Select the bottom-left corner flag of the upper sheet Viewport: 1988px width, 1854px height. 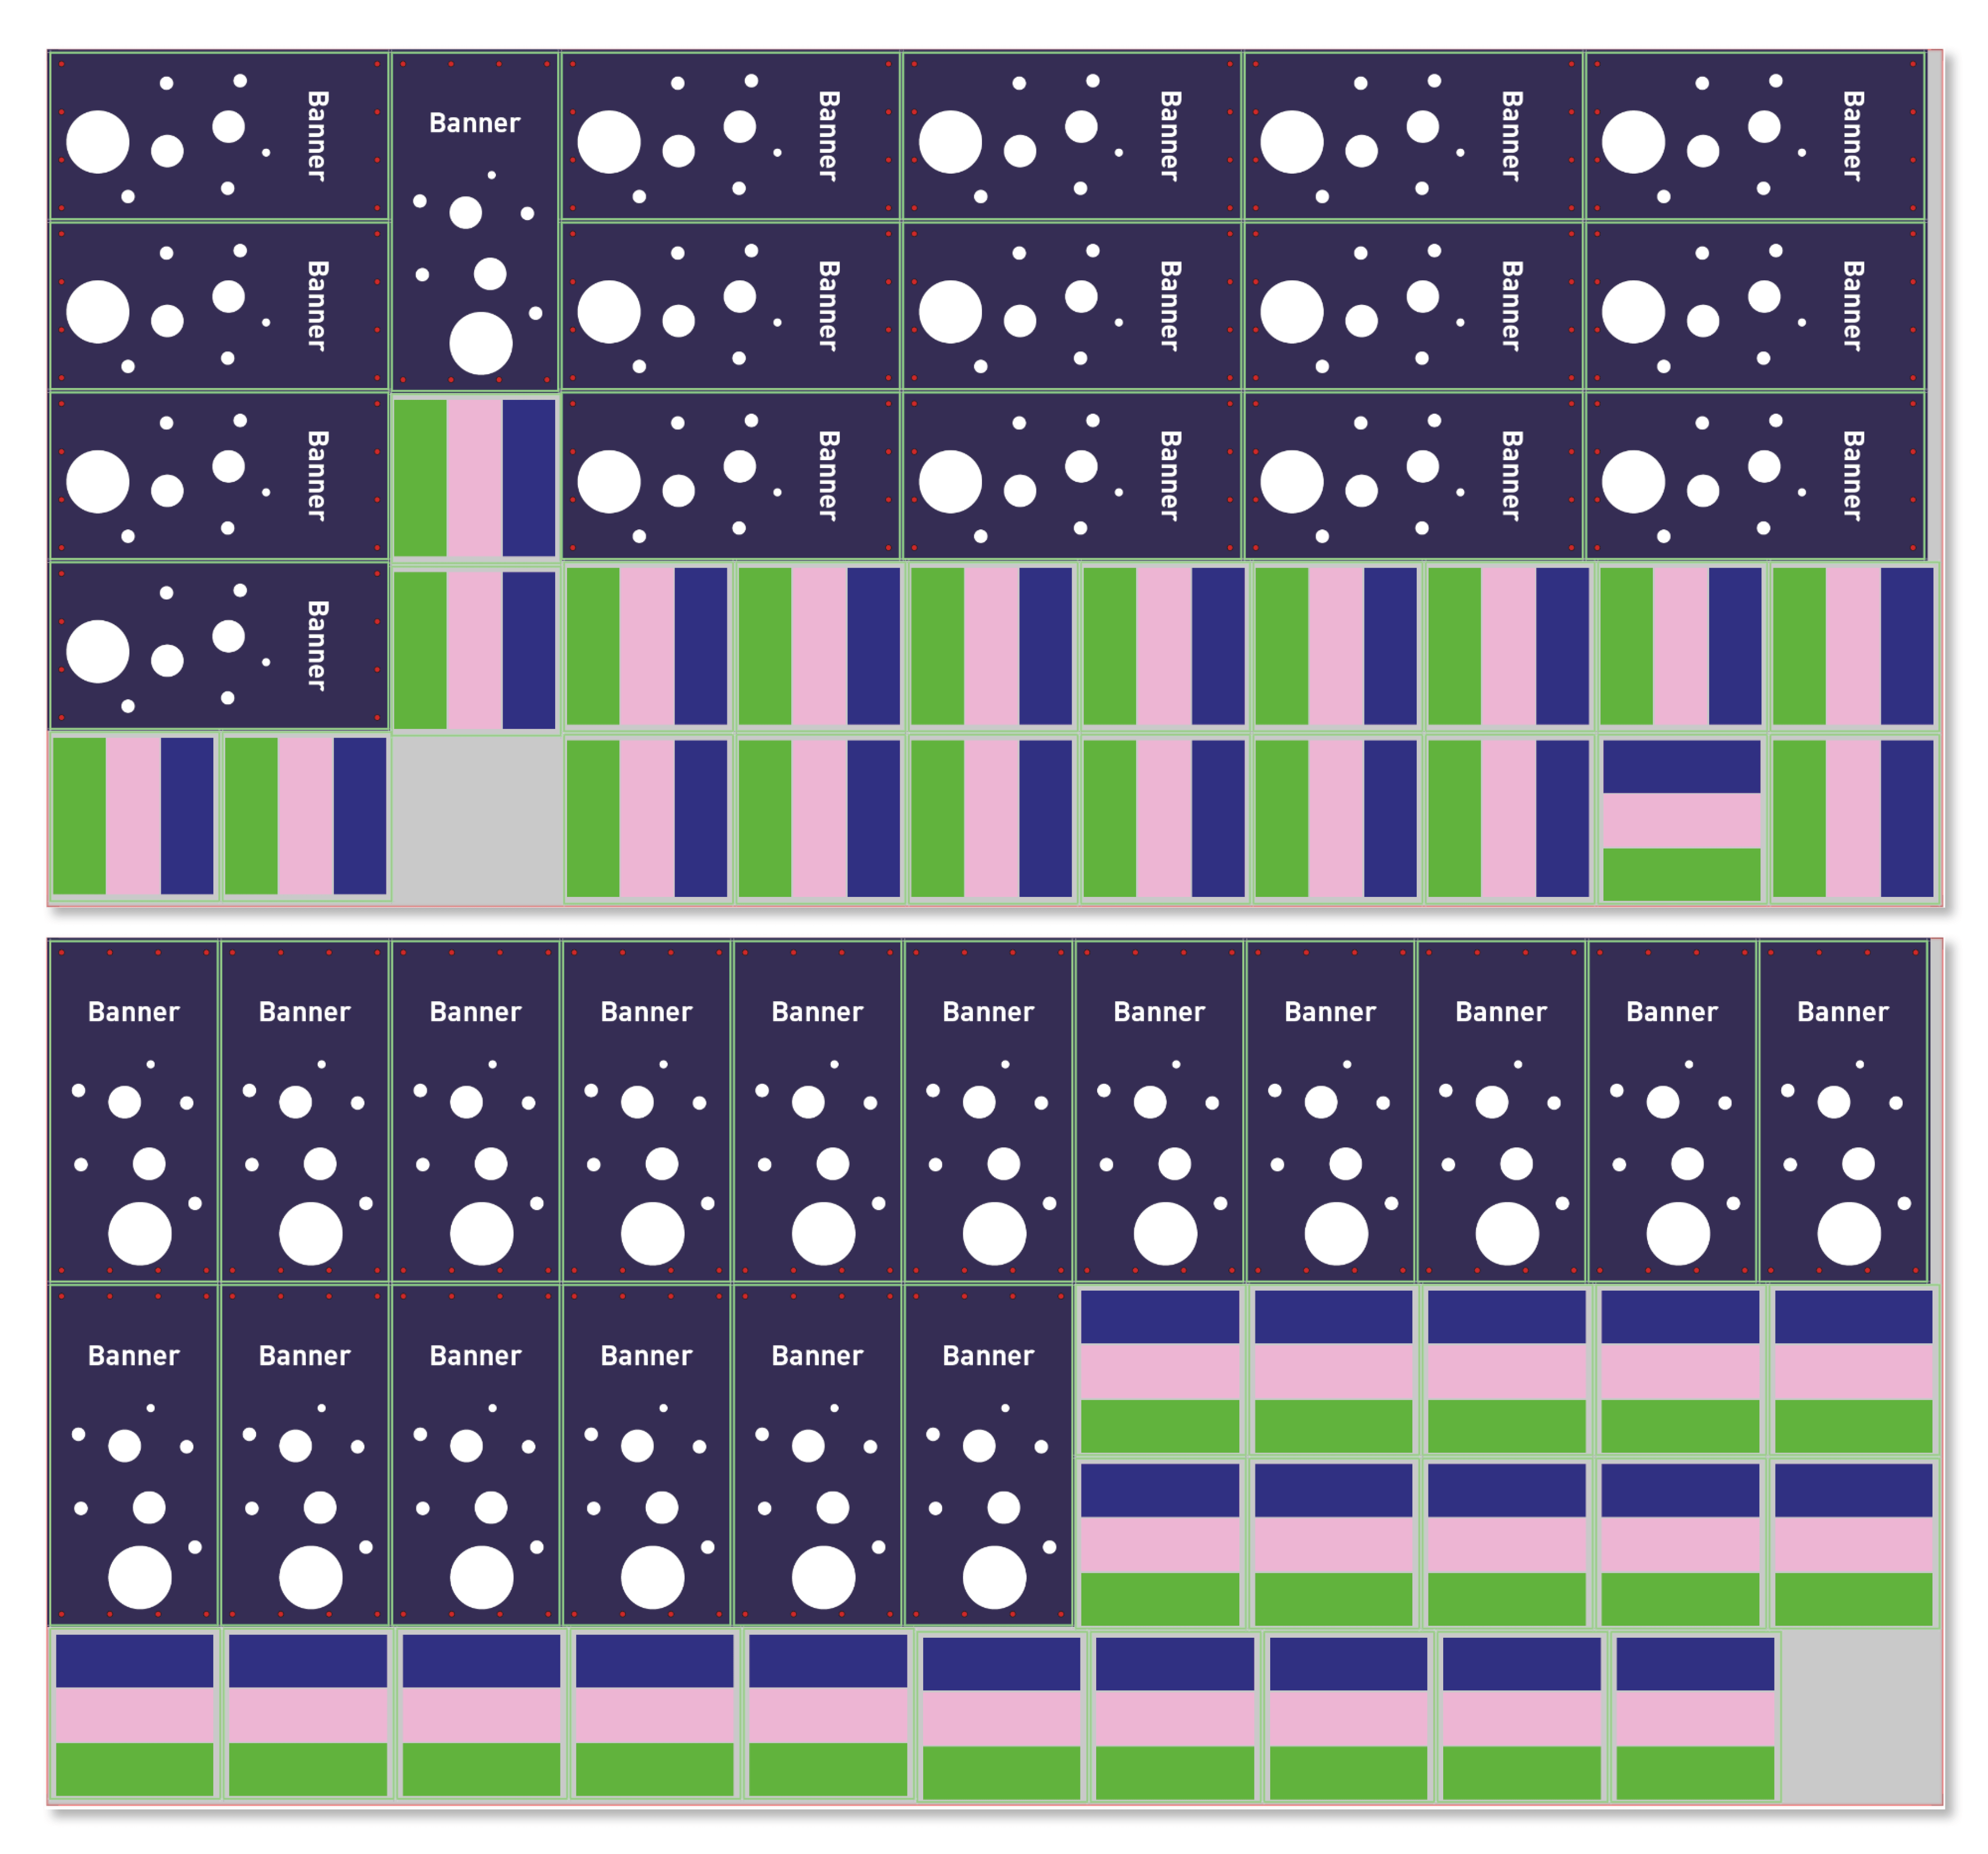click(134, 815)
